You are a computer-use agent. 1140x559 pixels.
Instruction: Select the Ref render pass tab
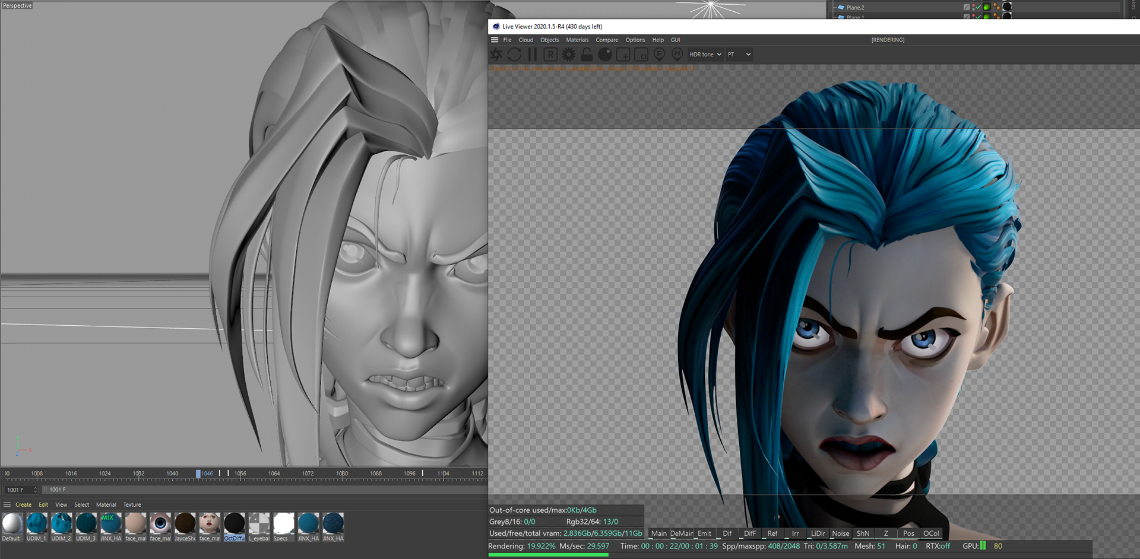772,533
